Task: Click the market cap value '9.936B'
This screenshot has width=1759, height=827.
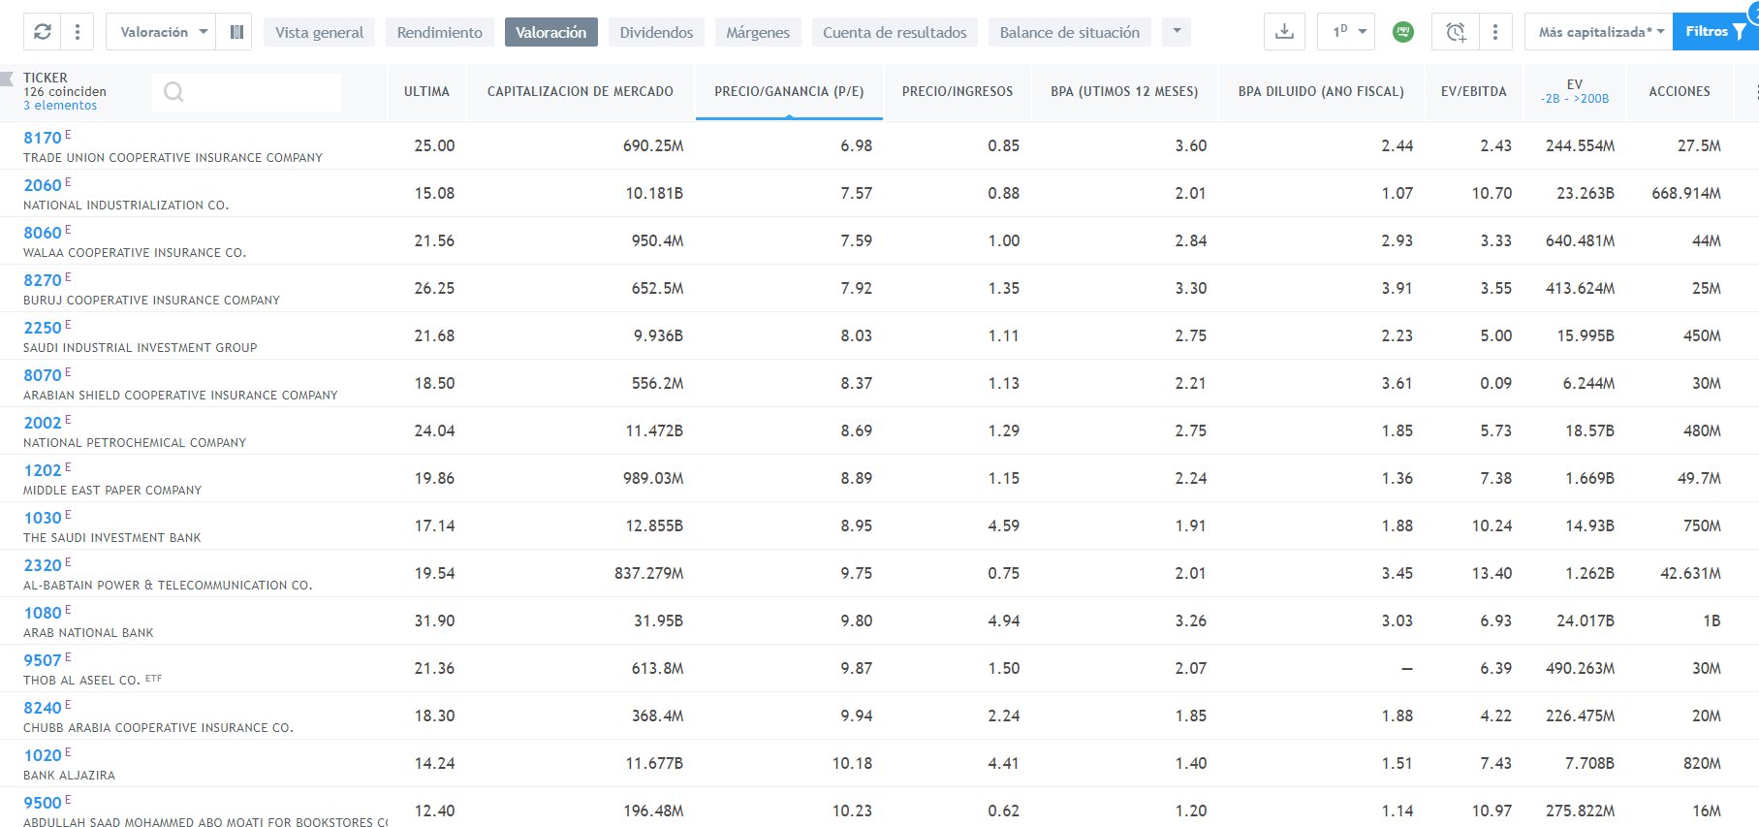Action: 659,335
